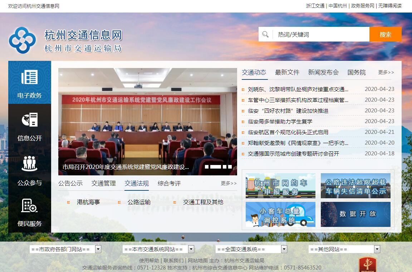This screenshot has width=412, height=272.
Task: Select the 交通管理 tab
Action: coord(103,183)
